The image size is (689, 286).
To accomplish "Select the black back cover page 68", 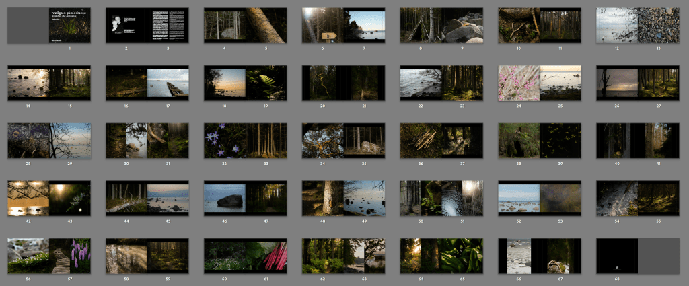I will coord(617,256).
